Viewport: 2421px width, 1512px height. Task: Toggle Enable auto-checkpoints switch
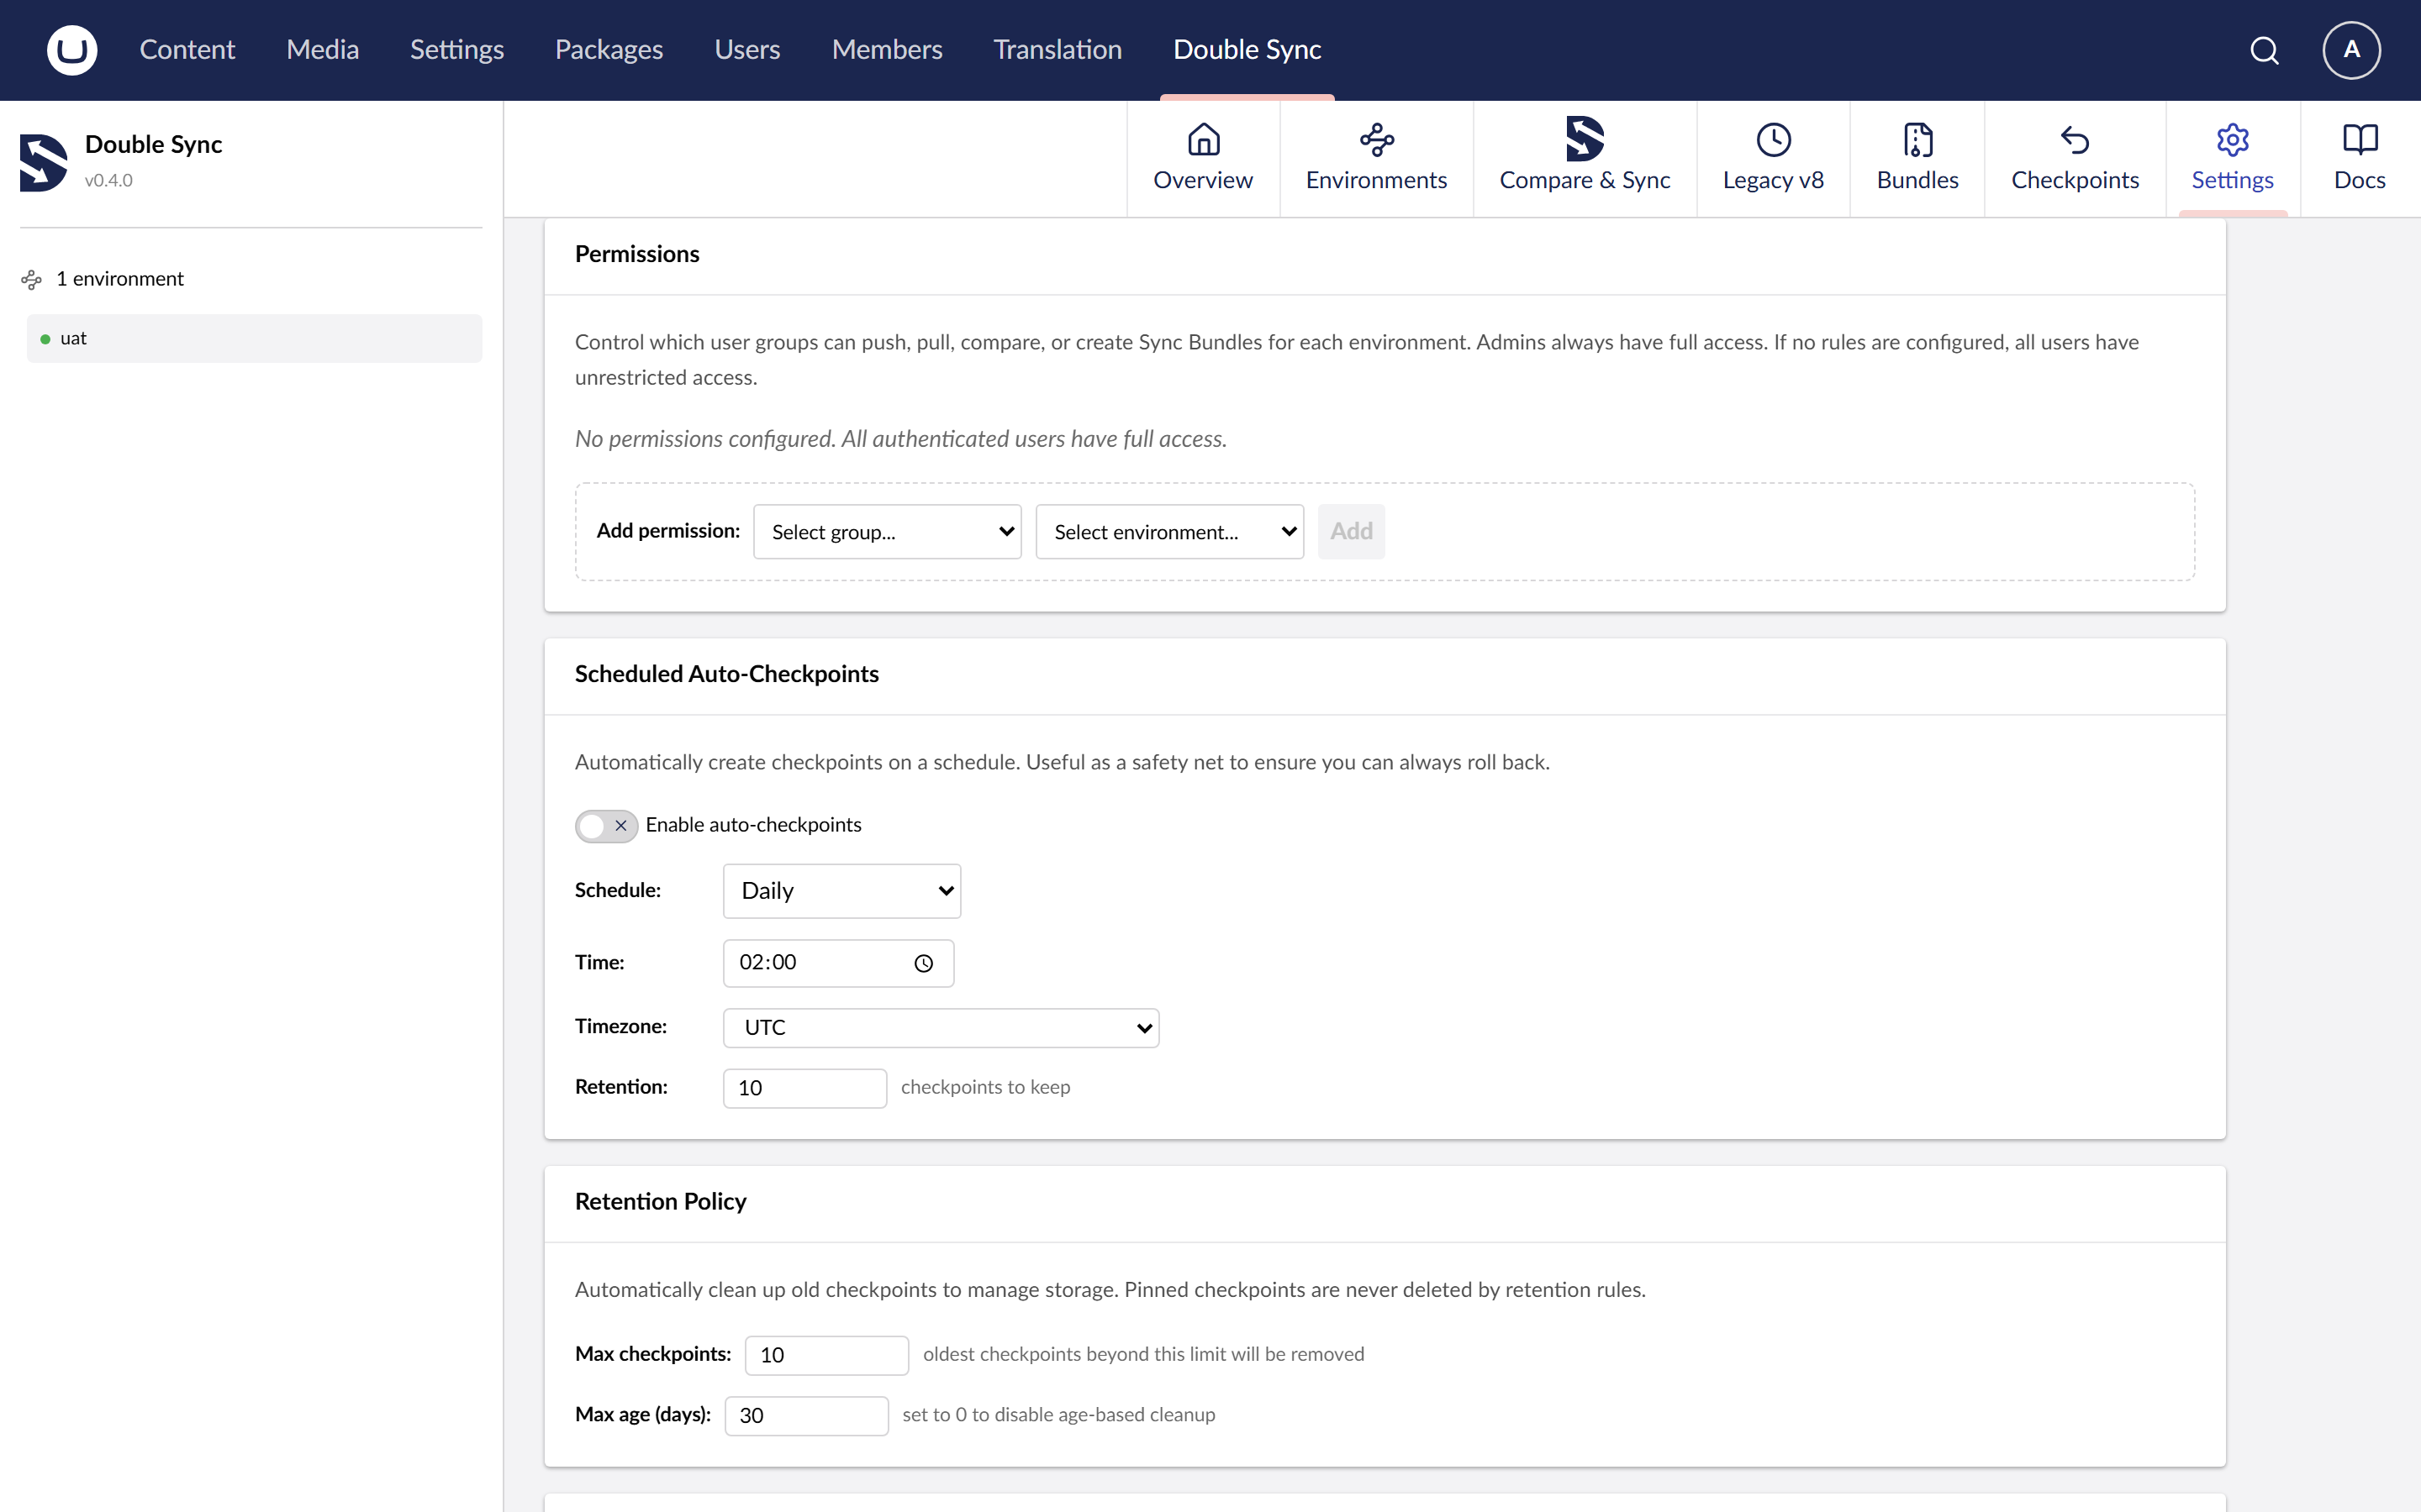click(605, 826)
